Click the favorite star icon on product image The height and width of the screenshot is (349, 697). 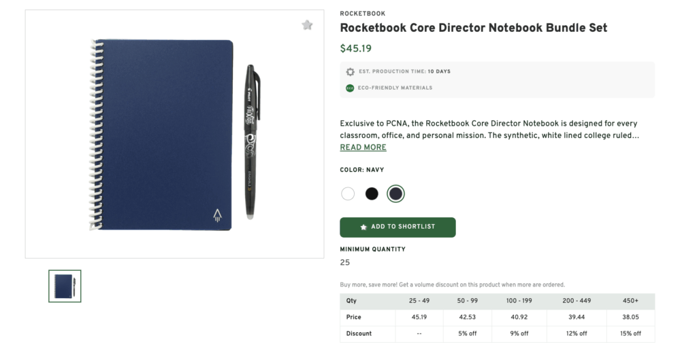pyautogui.click(x=307, y=25)
